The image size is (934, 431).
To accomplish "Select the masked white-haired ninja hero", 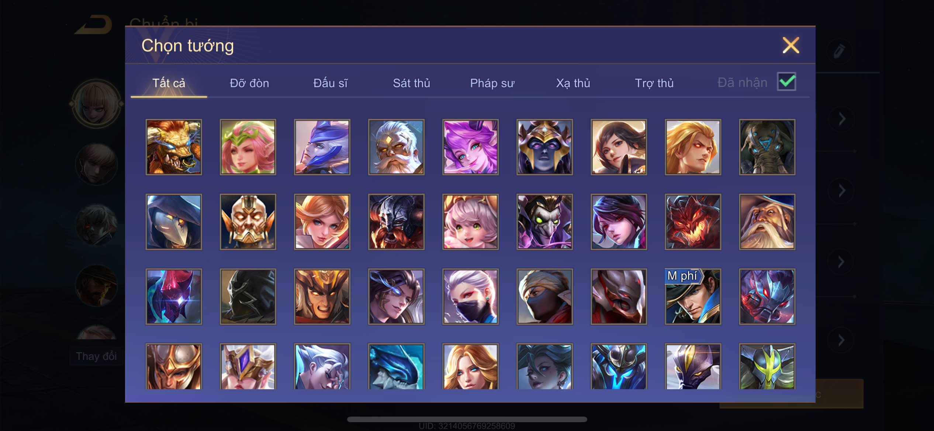I will 470,297.
